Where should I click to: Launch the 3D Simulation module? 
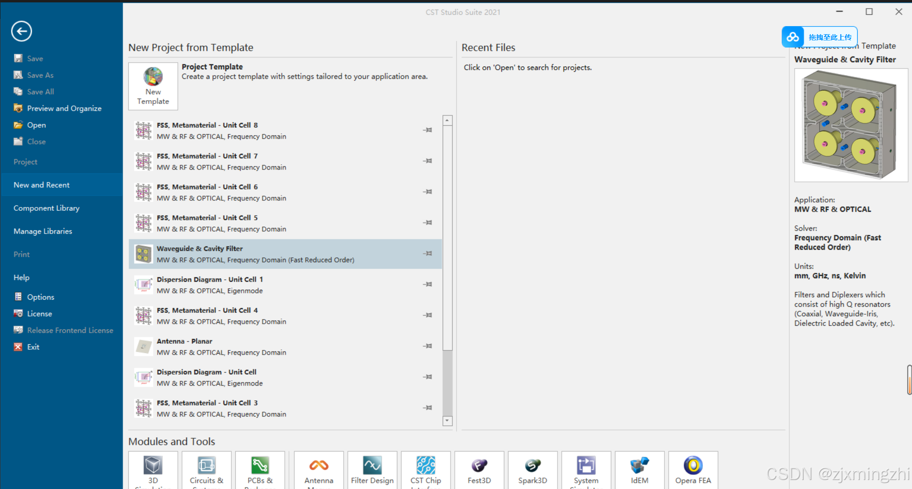coord(153,470)
